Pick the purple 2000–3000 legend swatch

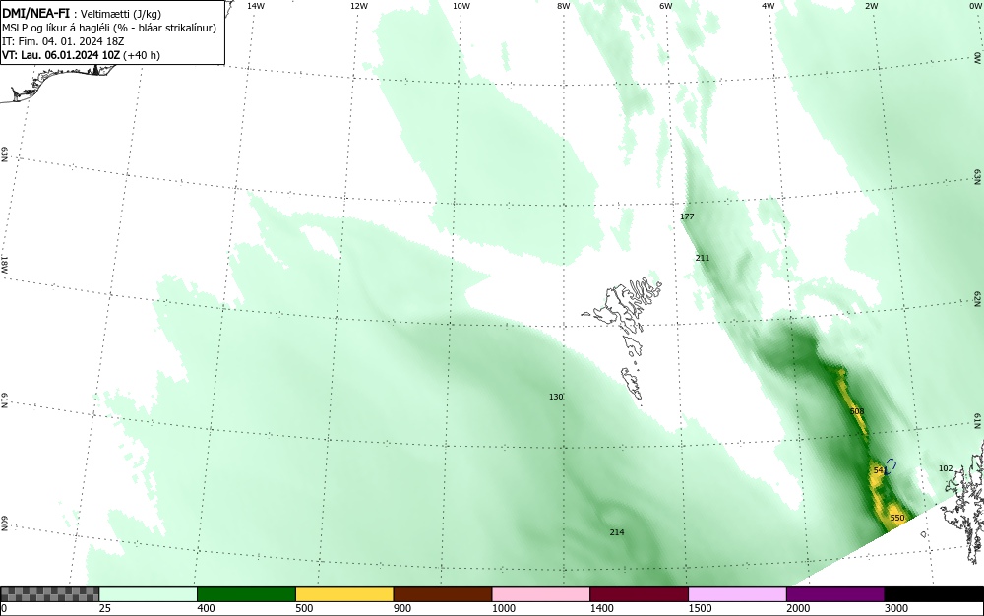[x=835, y=594]
